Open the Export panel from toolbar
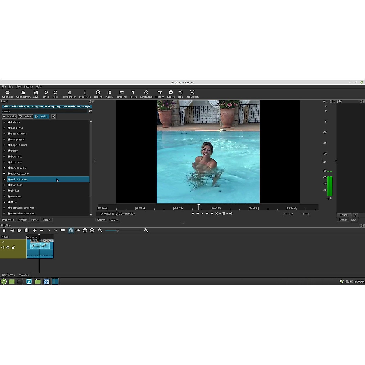This screenshot has height=365, width=365. (171, 94)
